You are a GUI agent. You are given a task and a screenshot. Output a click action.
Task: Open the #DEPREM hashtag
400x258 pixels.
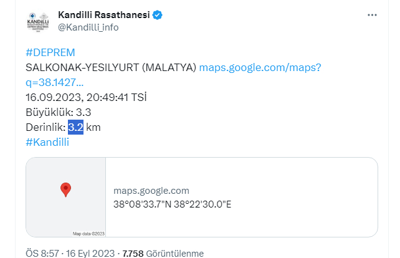(x=50, y=52)
